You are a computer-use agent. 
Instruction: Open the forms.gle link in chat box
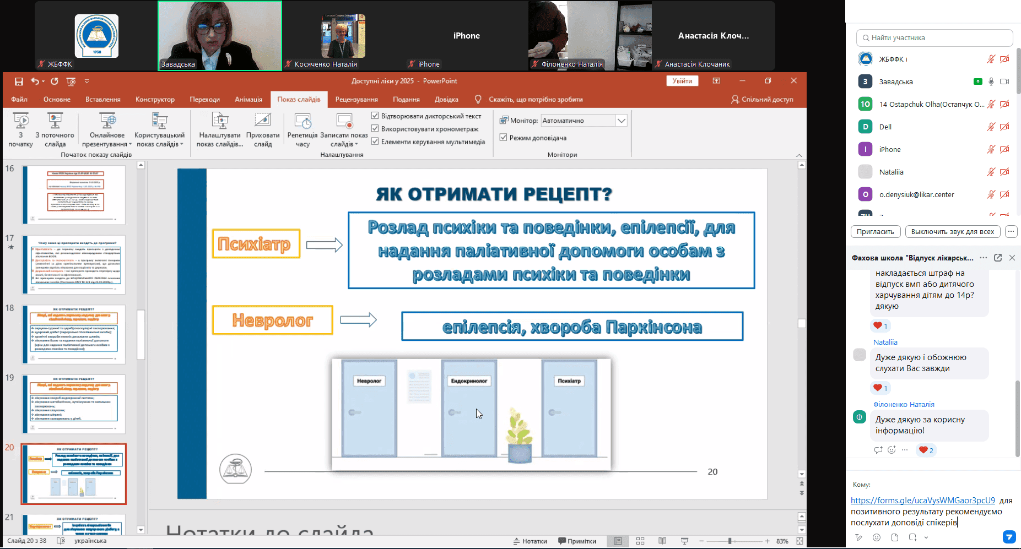[x=923, y=501]
